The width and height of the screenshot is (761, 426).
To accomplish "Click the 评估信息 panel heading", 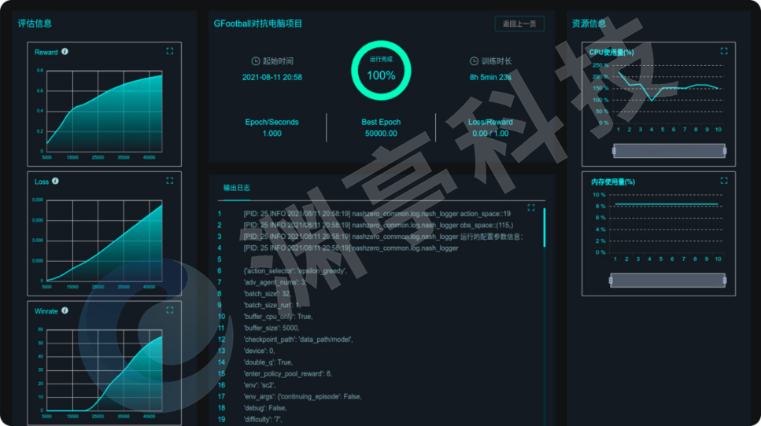I will 35,24.
